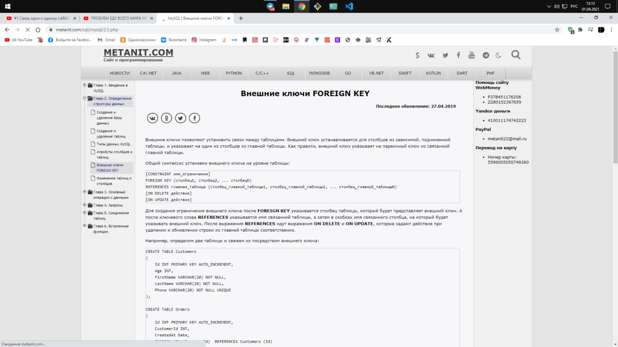
Task: Click the dollar sign donate icon
Action: 417,55
